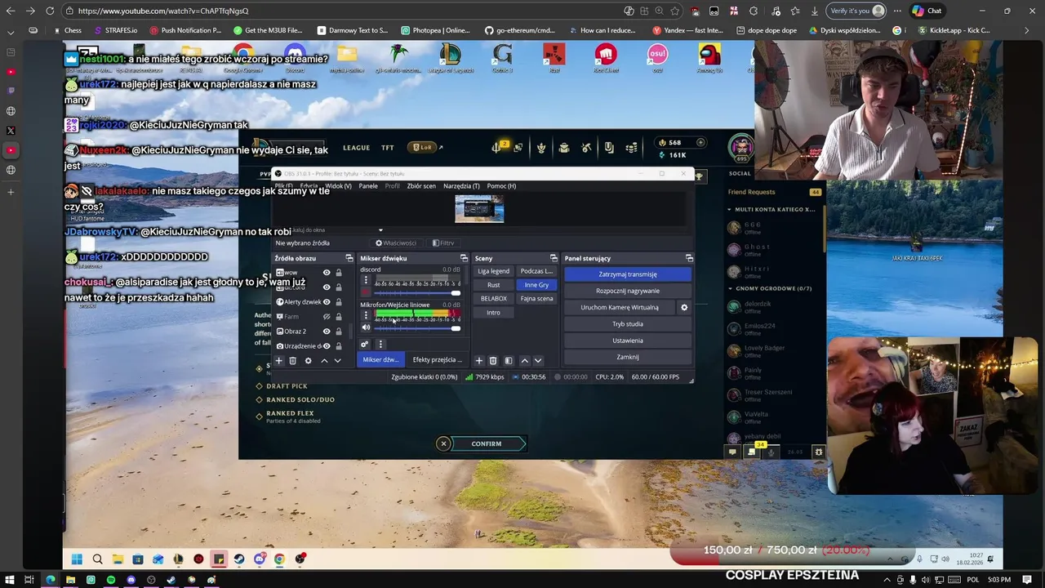Open virtual camera settings gear
Viewport: 1045px width, 588px height.
pyautogui.click(x=684, y=308)
